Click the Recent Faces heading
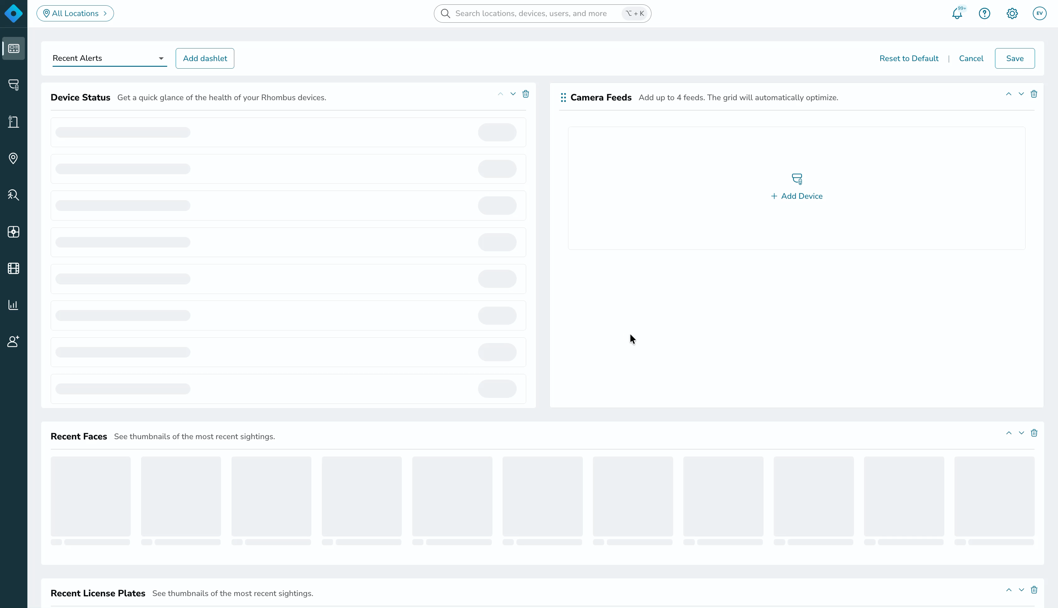The width and height of the screenshot is (1058, 608). [79, 437]
